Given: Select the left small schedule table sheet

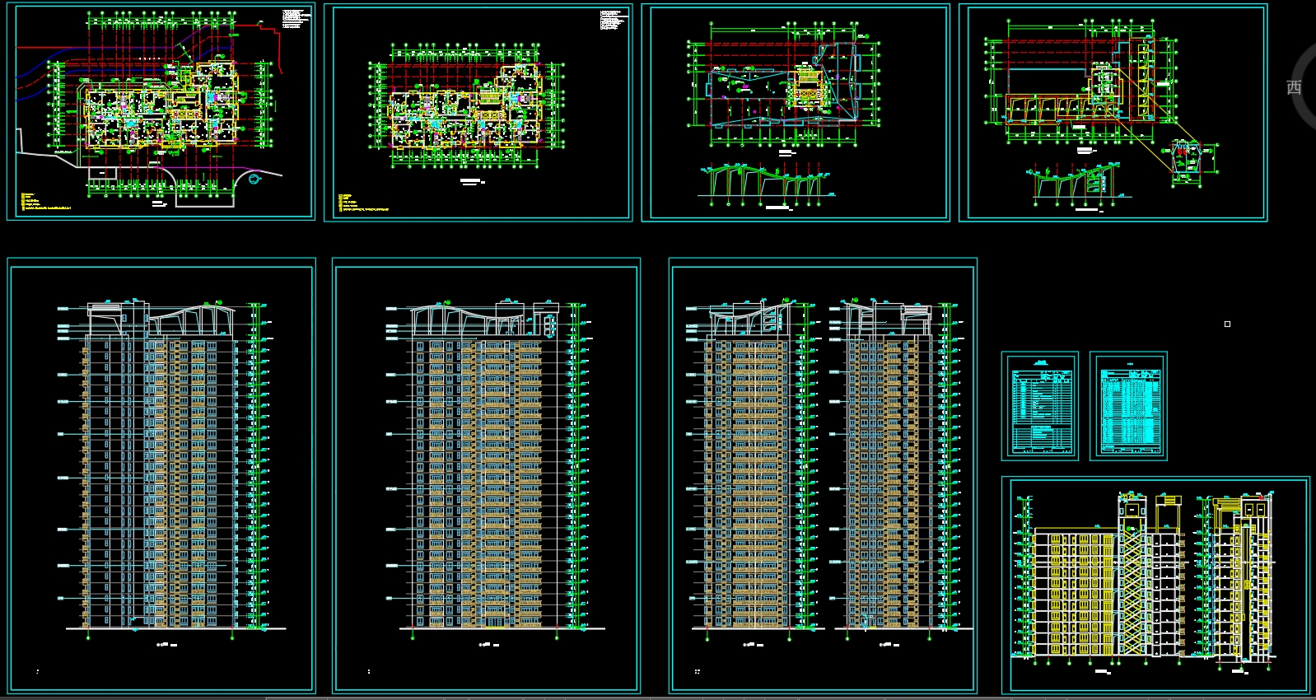Looking at the screenshot, I should 1039,406.
